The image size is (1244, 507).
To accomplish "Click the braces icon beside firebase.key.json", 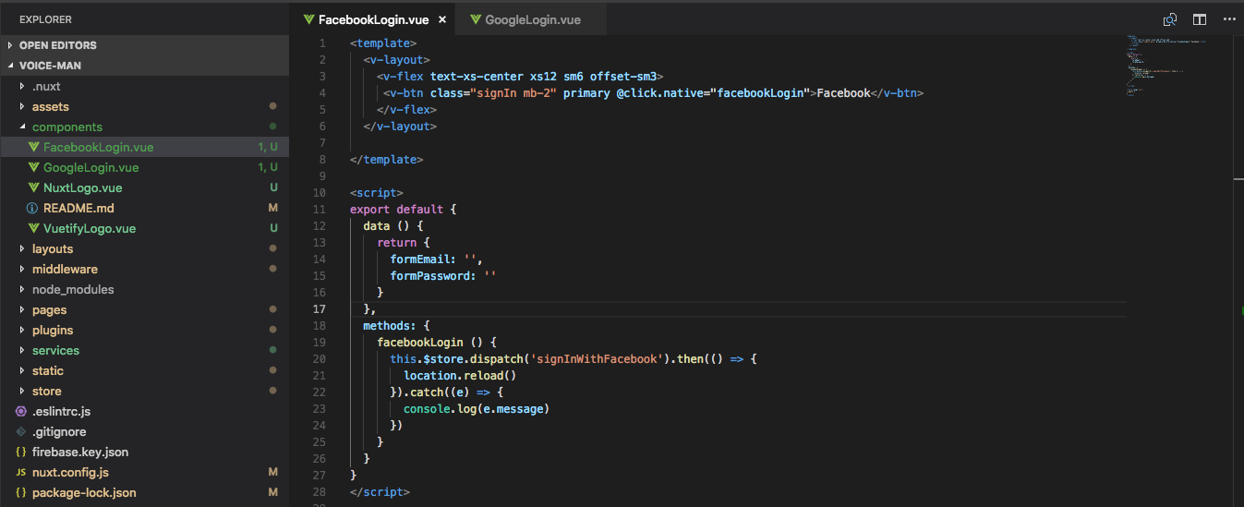I will 20,453.
